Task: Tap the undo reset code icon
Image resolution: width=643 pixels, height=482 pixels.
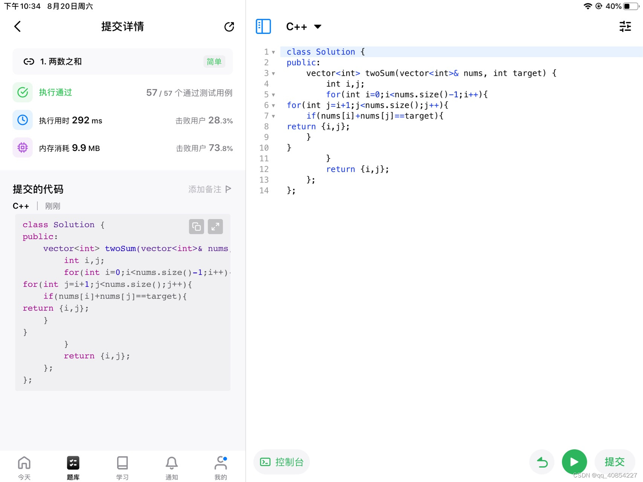Action: pos(542,462)
